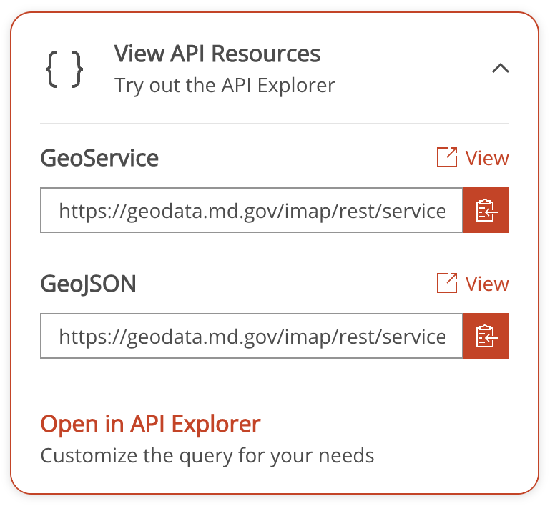Collapse the View API Resources panel

click(x=501, y=68)
